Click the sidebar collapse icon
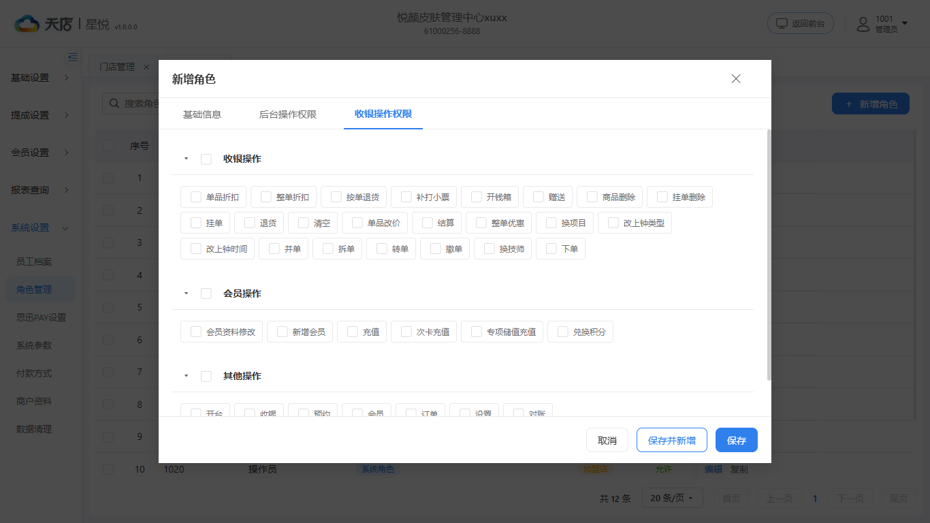The width and height of the screenshot is (930, 523). 73,57
